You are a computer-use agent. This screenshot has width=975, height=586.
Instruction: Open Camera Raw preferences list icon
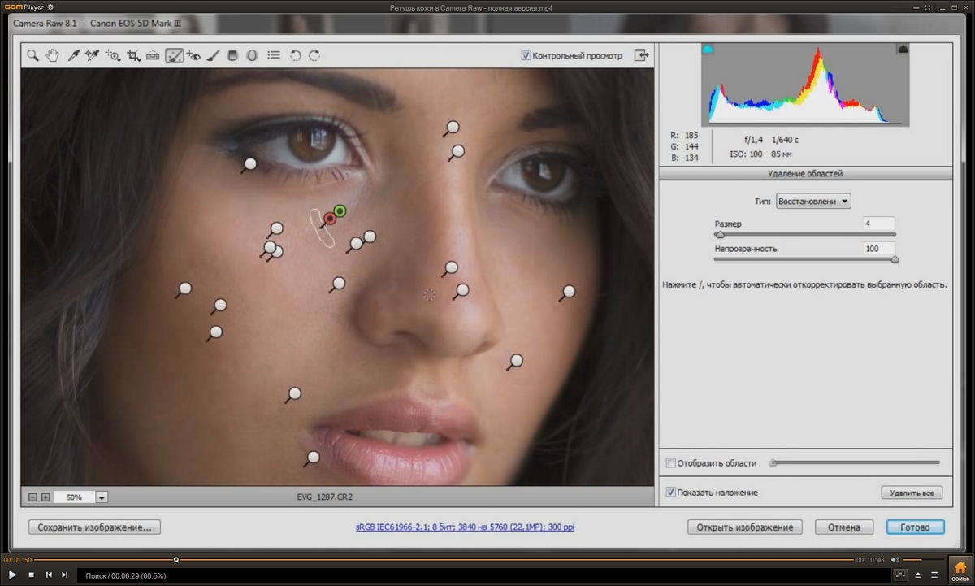[x=274, y=55]
